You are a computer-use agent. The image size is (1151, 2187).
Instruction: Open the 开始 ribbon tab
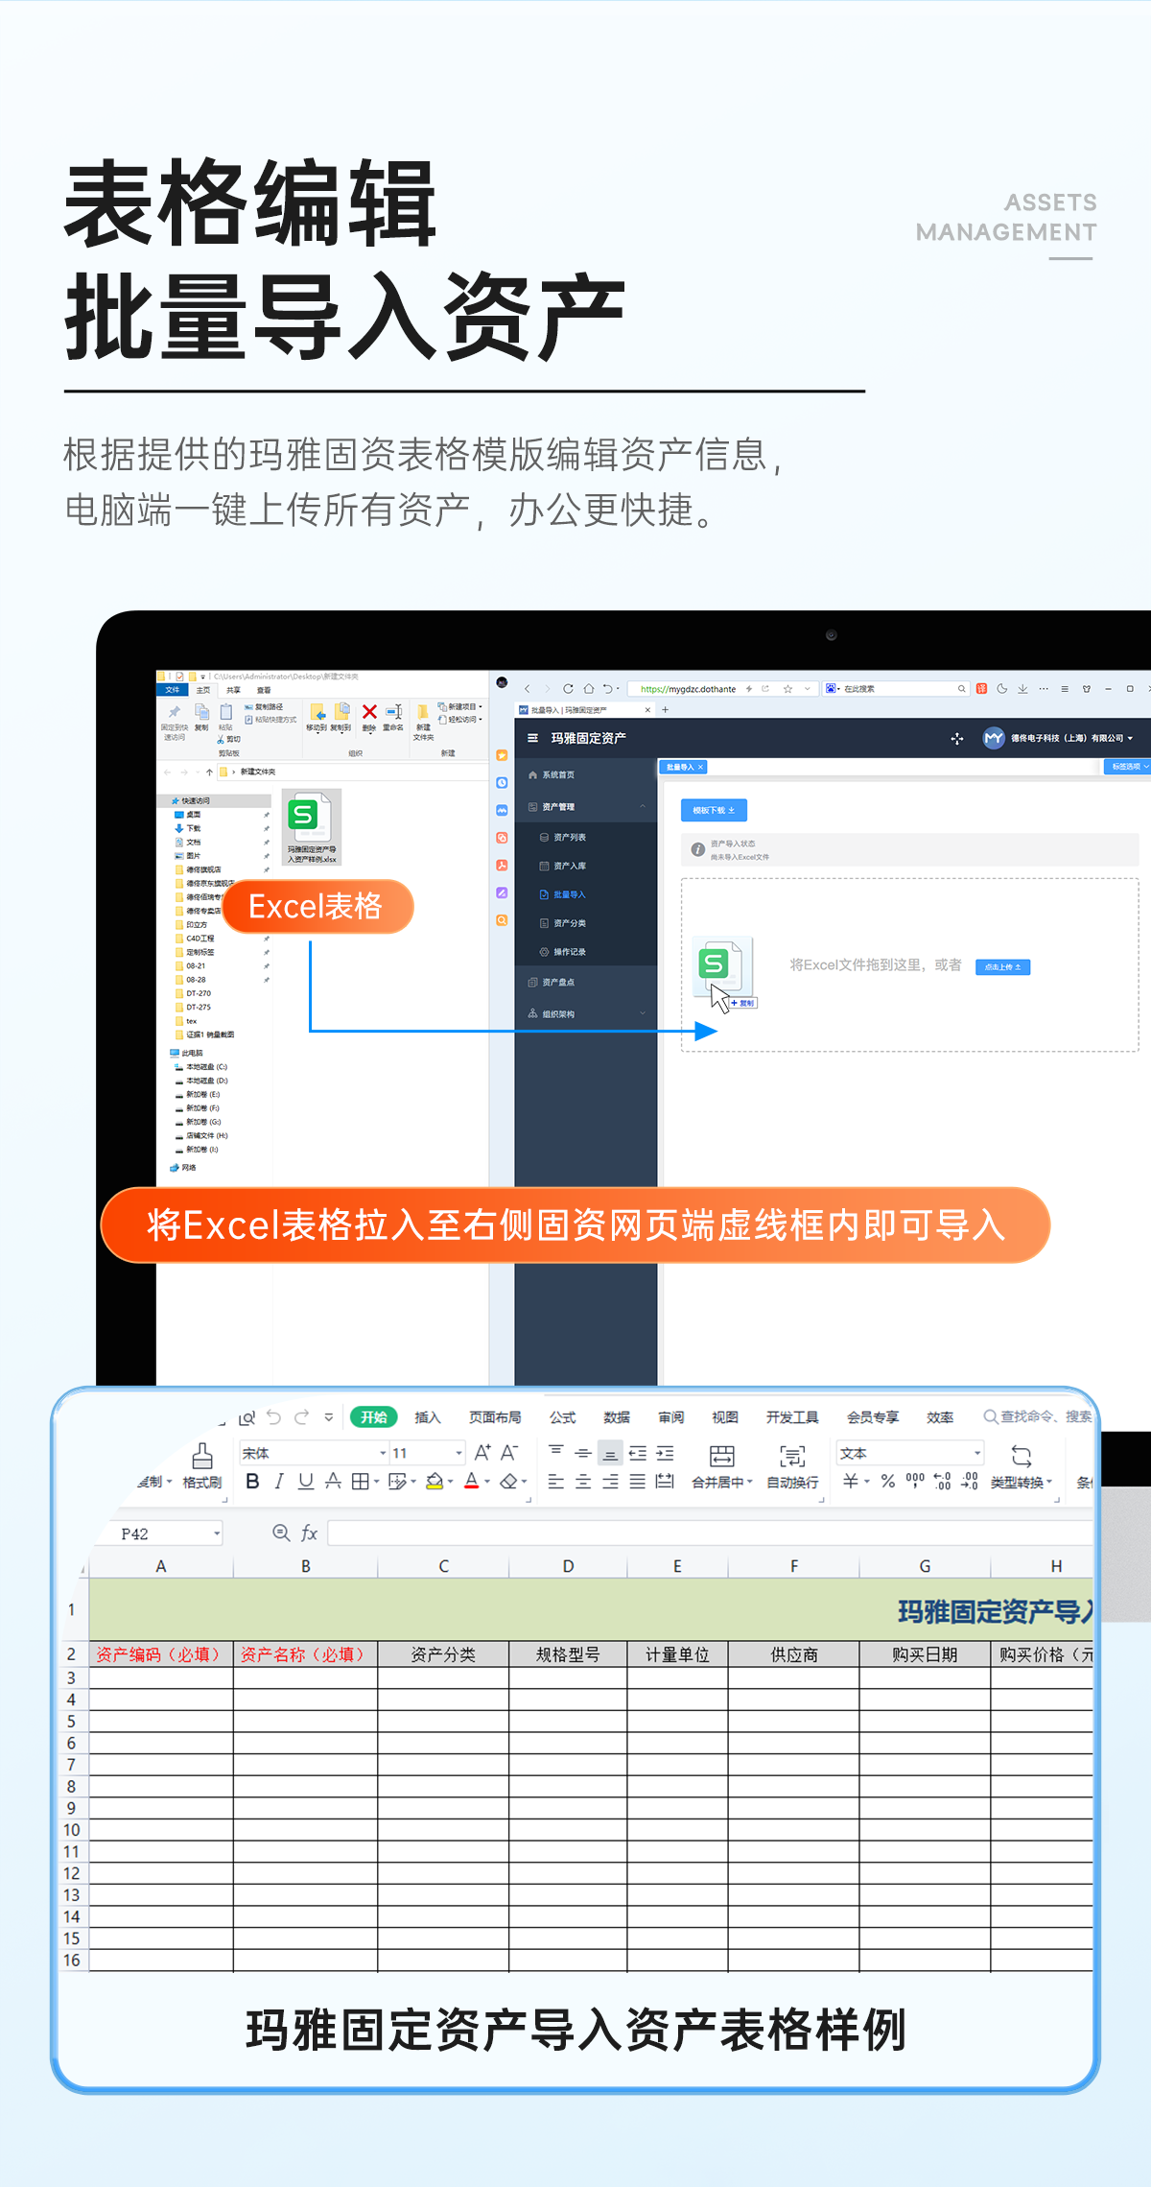click(373, 1416)
